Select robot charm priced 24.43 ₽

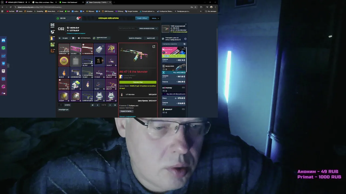coord(111,96)
